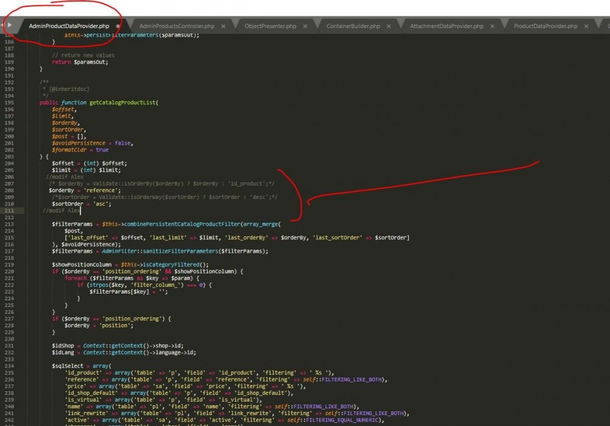Open the AttachmentDataProvider.php tab
610x426 pixels.
[x=447, y=26]
